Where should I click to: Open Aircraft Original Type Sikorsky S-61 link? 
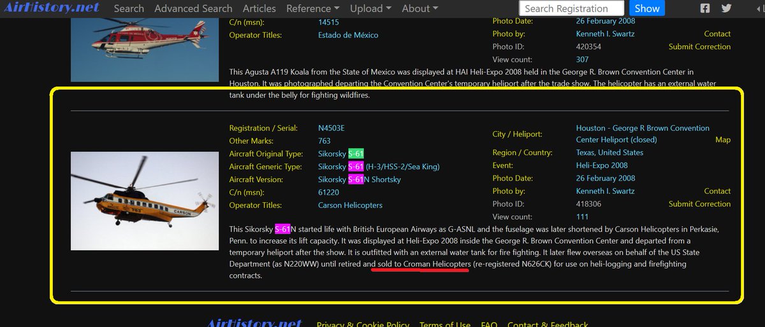(x=340, y=154)
